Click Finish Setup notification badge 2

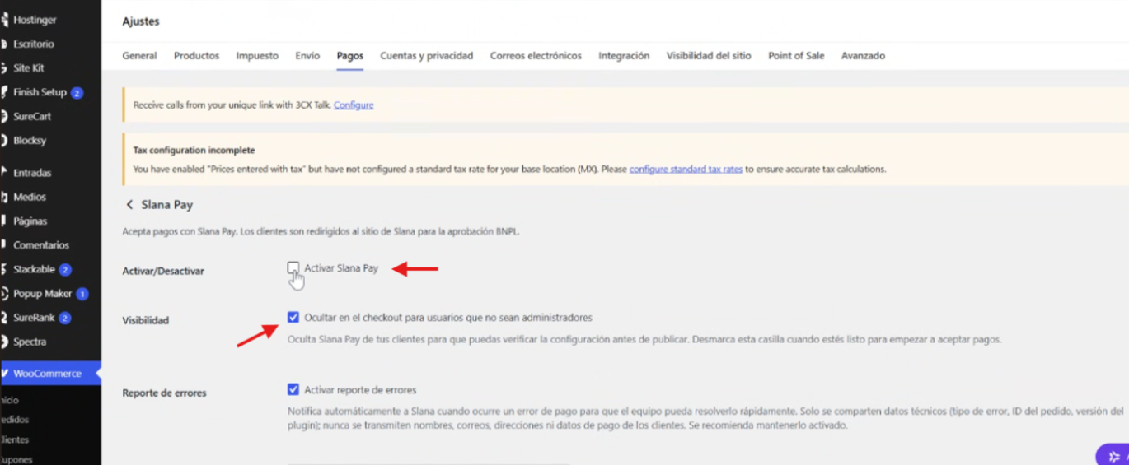point(77,92)
